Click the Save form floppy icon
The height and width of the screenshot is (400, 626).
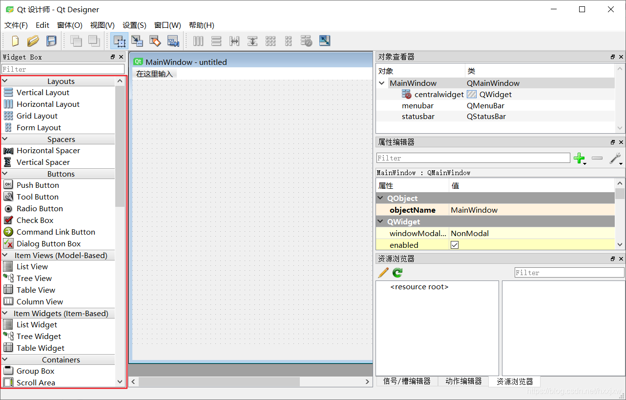51,41
